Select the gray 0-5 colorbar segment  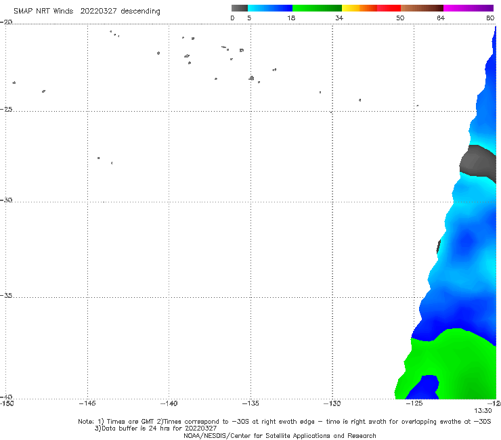tap(240, 8)
